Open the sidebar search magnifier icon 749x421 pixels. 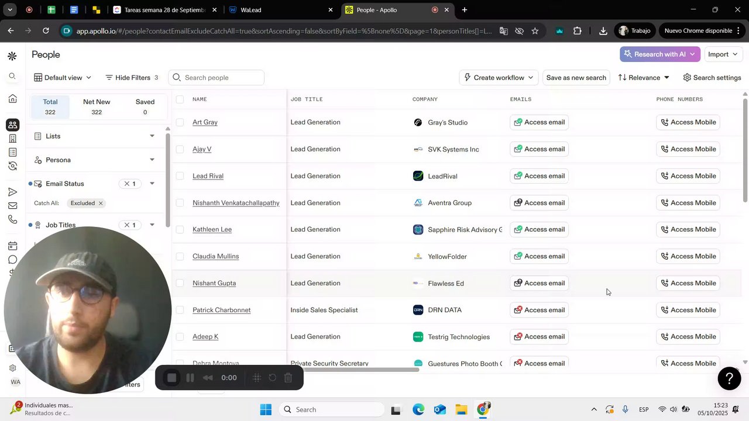click(12, 77)
